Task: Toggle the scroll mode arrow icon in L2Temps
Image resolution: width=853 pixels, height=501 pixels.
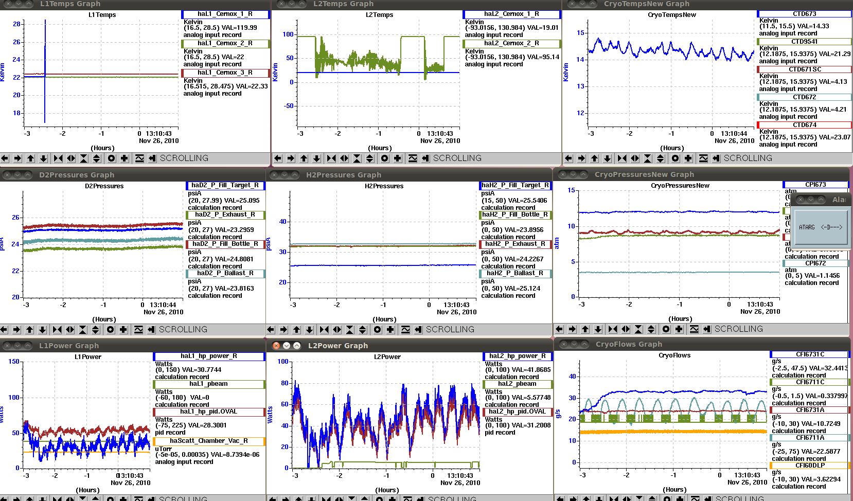Action: click(425, 158)
